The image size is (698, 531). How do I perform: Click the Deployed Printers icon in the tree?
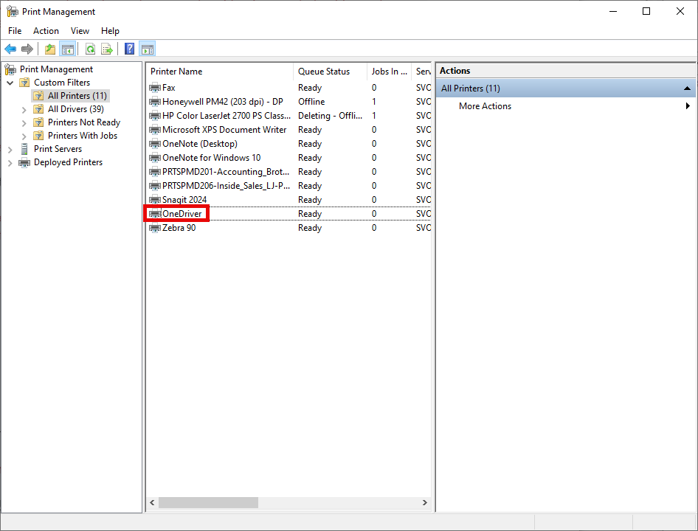24,162
